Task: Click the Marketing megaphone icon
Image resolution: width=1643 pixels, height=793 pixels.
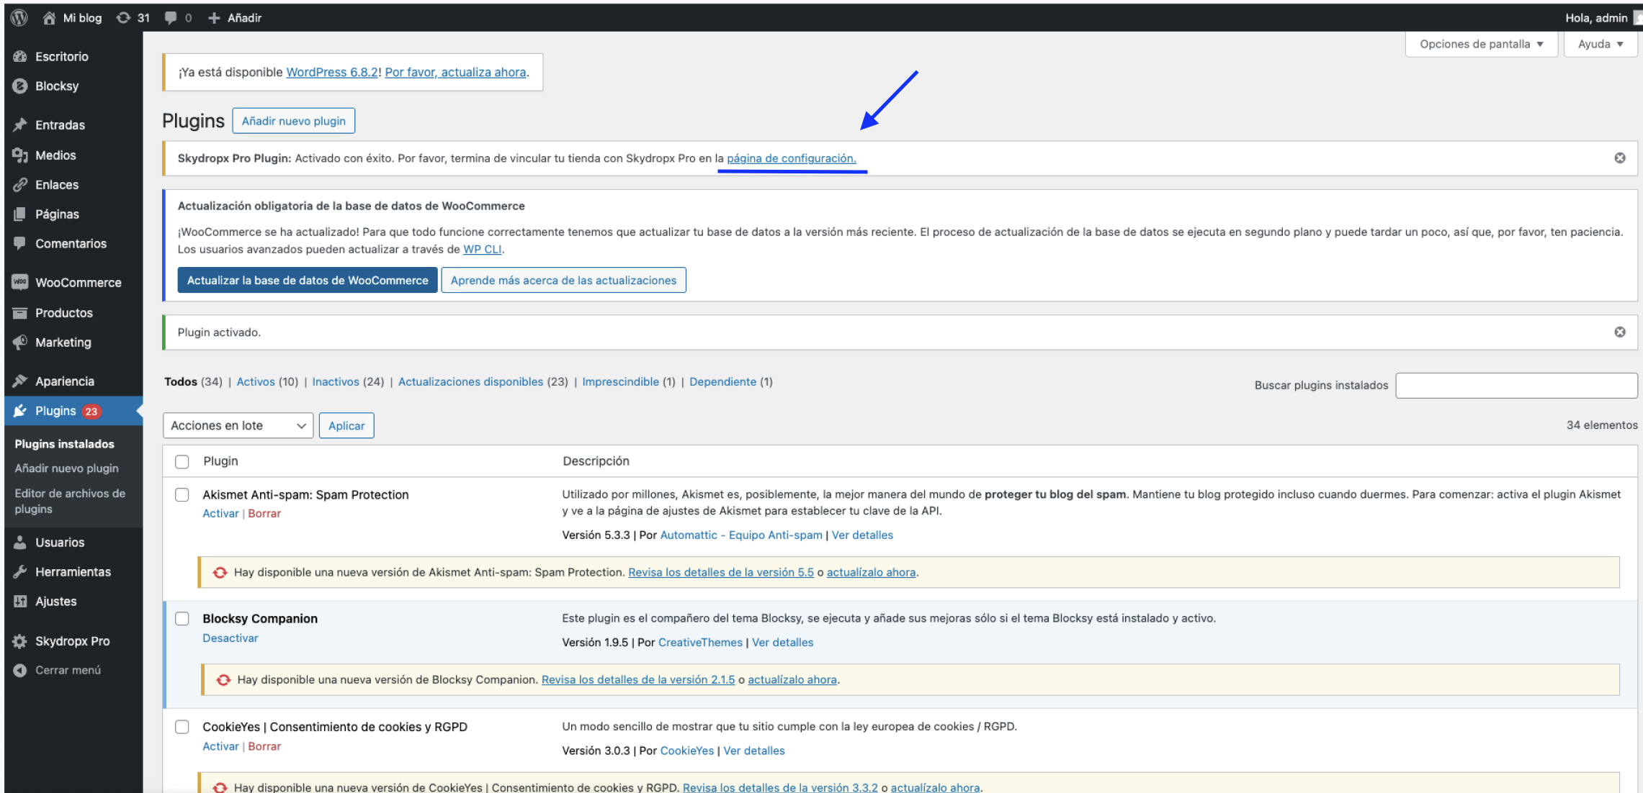Action: 20,342
